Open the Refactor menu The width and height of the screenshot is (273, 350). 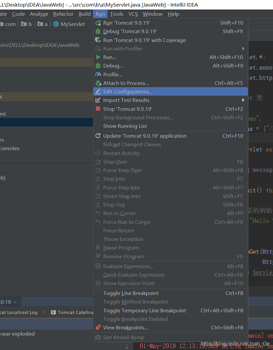click(x=63, y=14)
